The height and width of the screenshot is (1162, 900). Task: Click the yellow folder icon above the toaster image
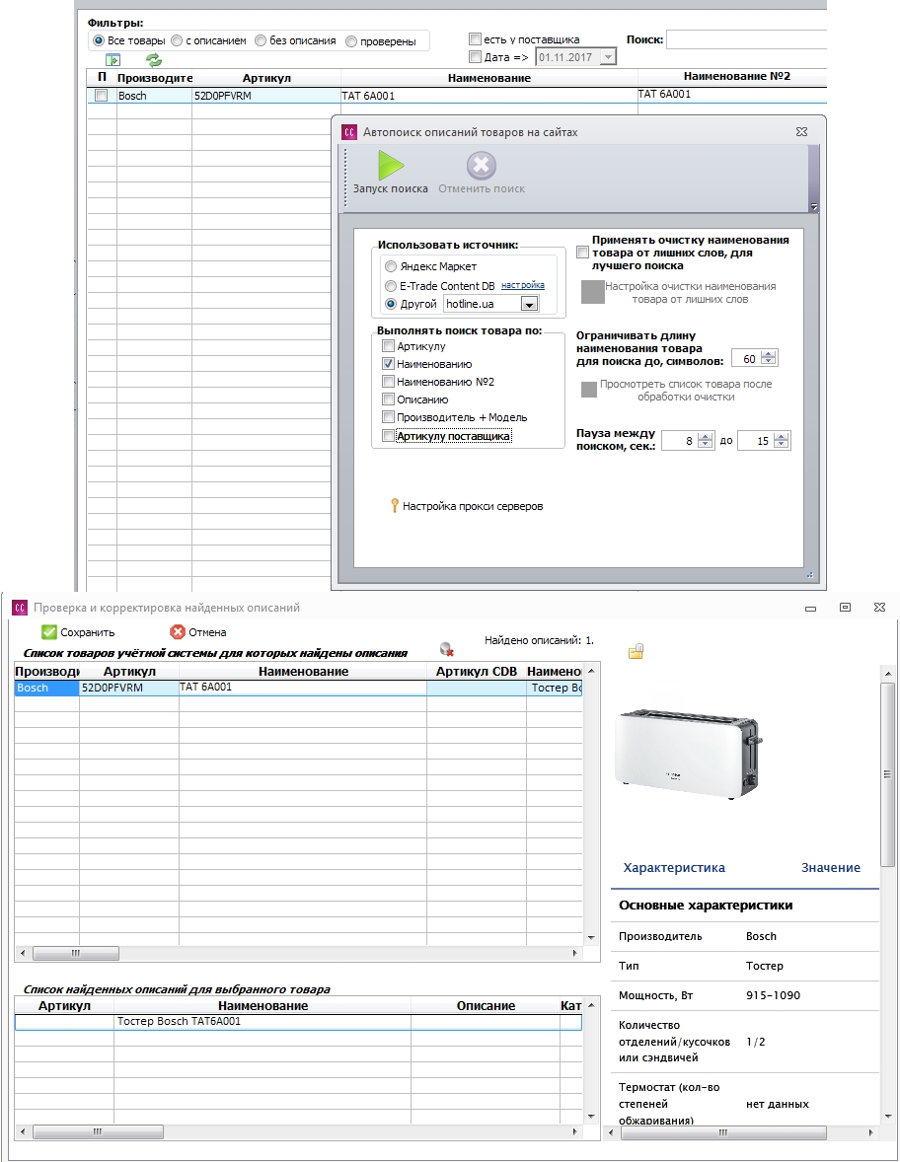click(x=636, y=651)
